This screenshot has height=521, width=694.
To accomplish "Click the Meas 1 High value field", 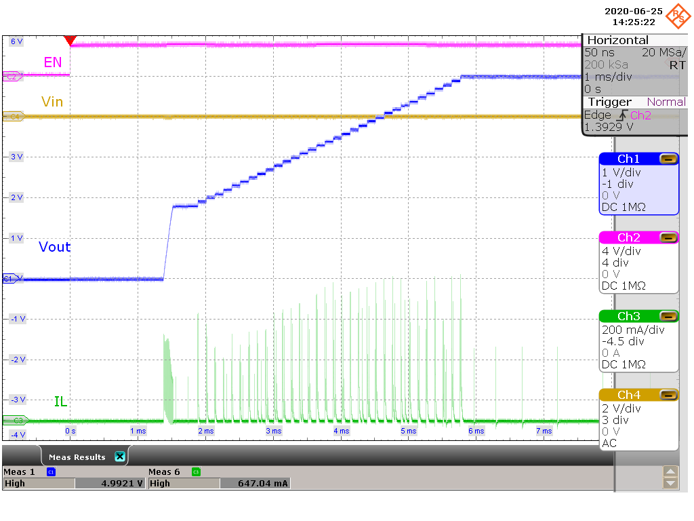I will pos(110,484).
